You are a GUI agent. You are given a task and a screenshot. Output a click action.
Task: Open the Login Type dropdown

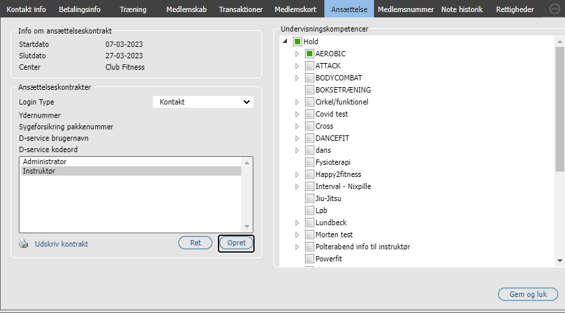coord(203,102)
